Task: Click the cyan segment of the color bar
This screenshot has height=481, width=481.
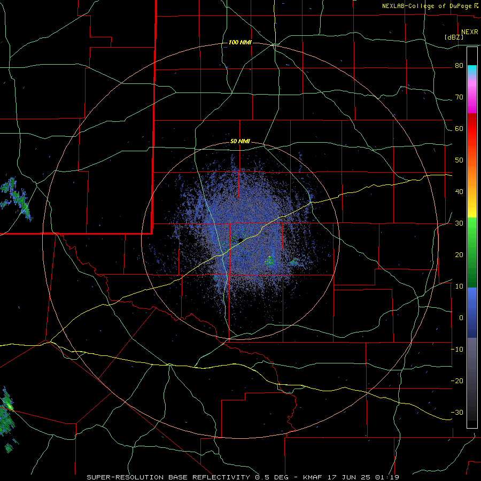Action: point(472,70)
